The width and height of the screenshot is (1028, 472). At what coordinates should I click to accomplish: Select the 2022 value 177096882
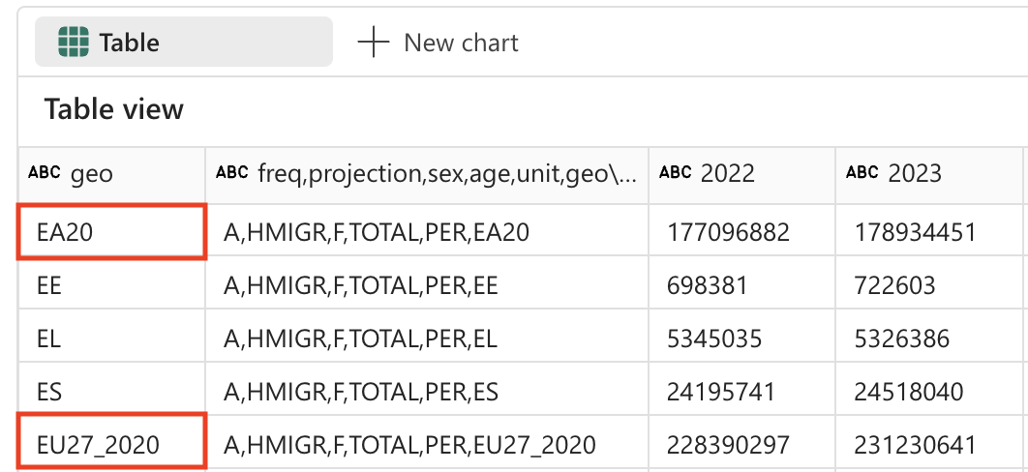point(741,232)
